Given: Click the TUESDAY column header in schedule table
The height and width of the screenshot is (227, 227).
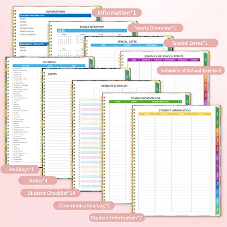Looking at the screenshot, I should [158, 59].
